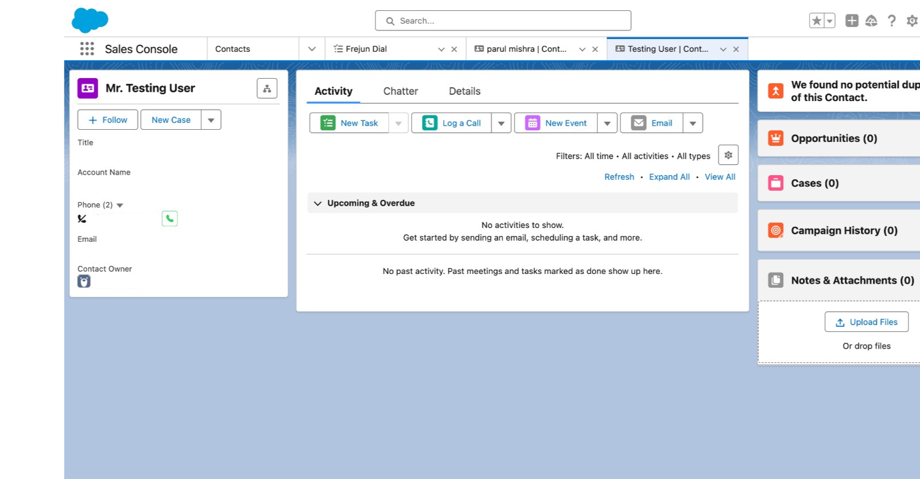Open the Frejun Dial tab actions chevron

pos(441,49)
